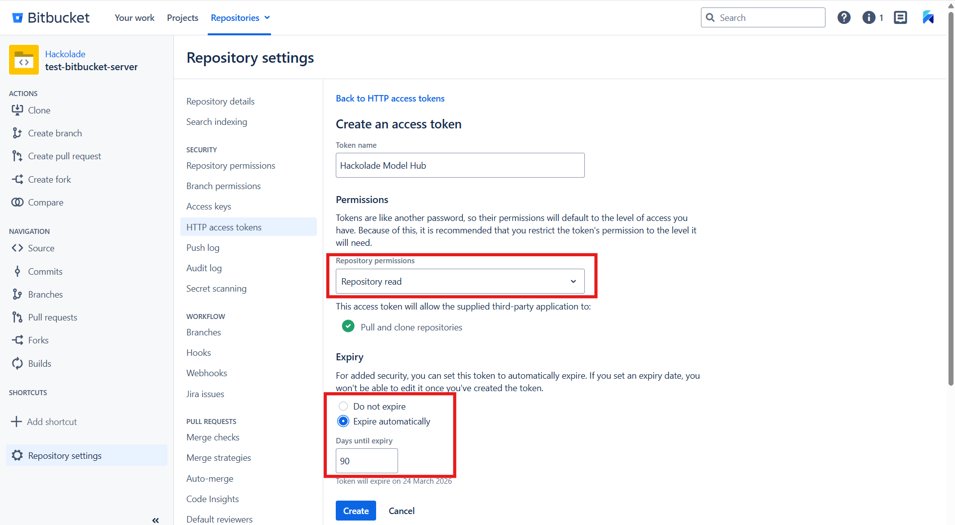Click the Create button
This screenshot has width=955, height=525.
click(355, 511)
